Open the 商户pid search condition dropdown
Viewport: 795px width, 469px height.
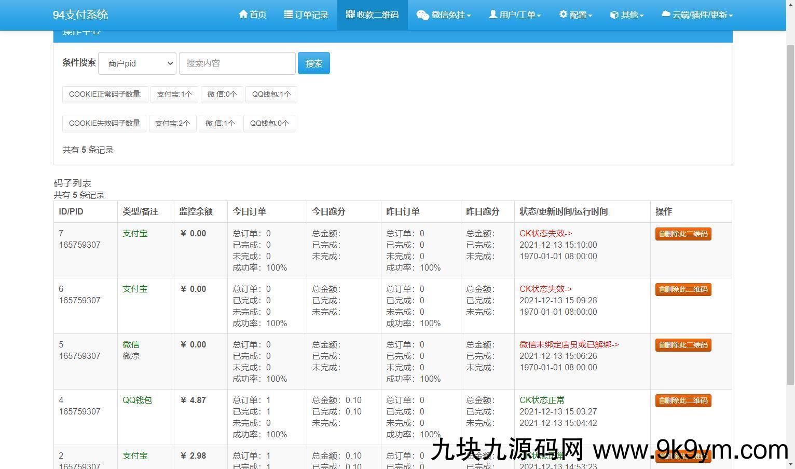138,63
